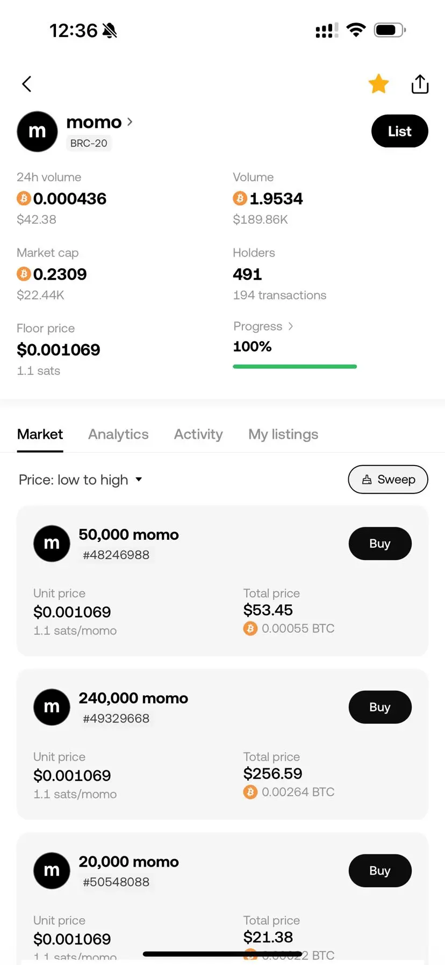The image size is (445, 965).
Task: Tap the momo token avatar in header
Action: point(37,132)
